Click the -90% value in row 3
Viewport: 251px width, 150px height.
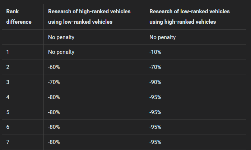coord(155,82)
